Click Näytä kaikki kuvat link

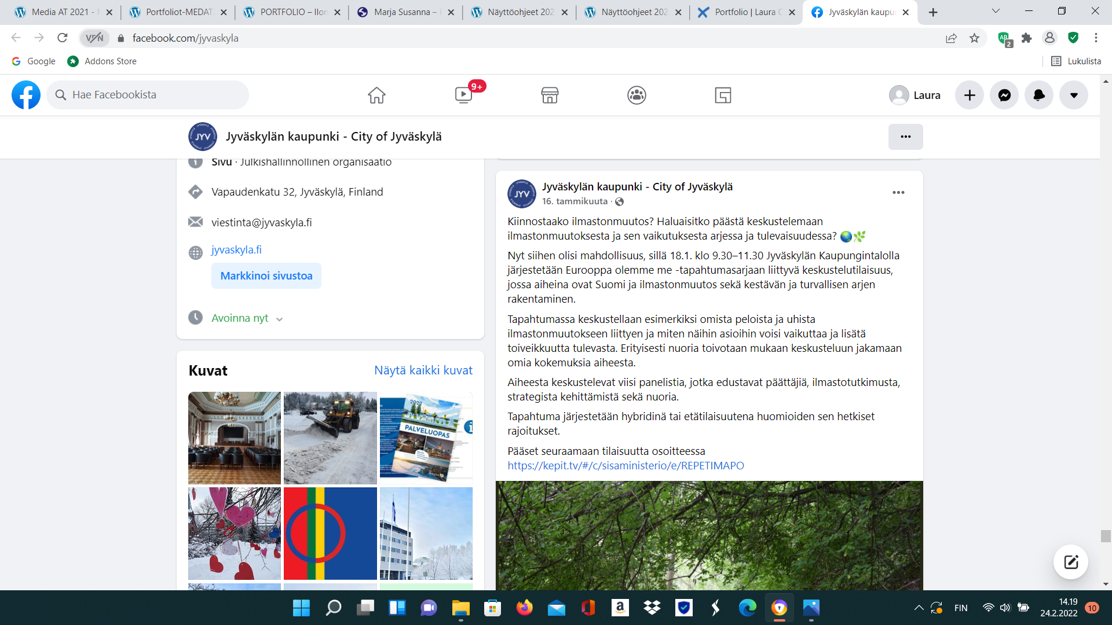click(423, 370)
